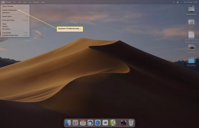Screen dimensions: 199x128
Task: Open Safari from the Dock
Action: tap(98, 123)
